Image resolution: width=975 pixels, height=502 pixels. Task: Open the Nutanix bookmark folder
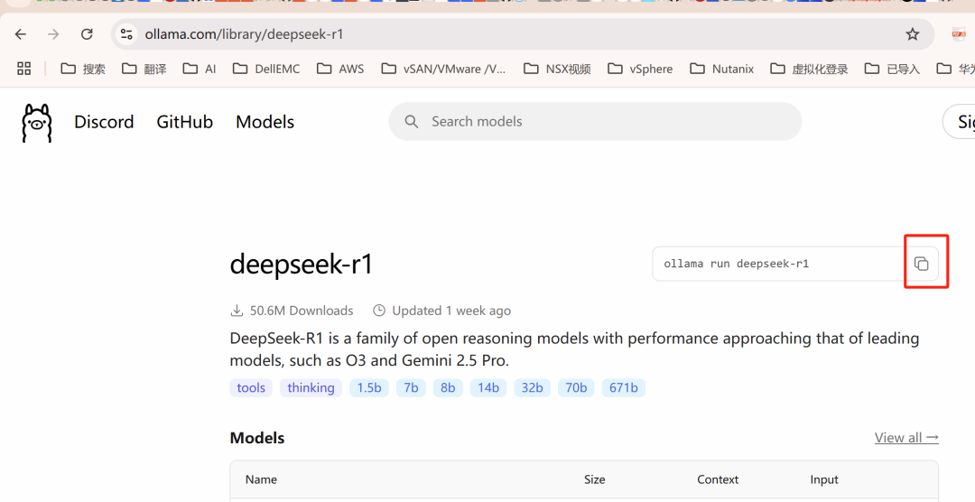click(722, 69)
